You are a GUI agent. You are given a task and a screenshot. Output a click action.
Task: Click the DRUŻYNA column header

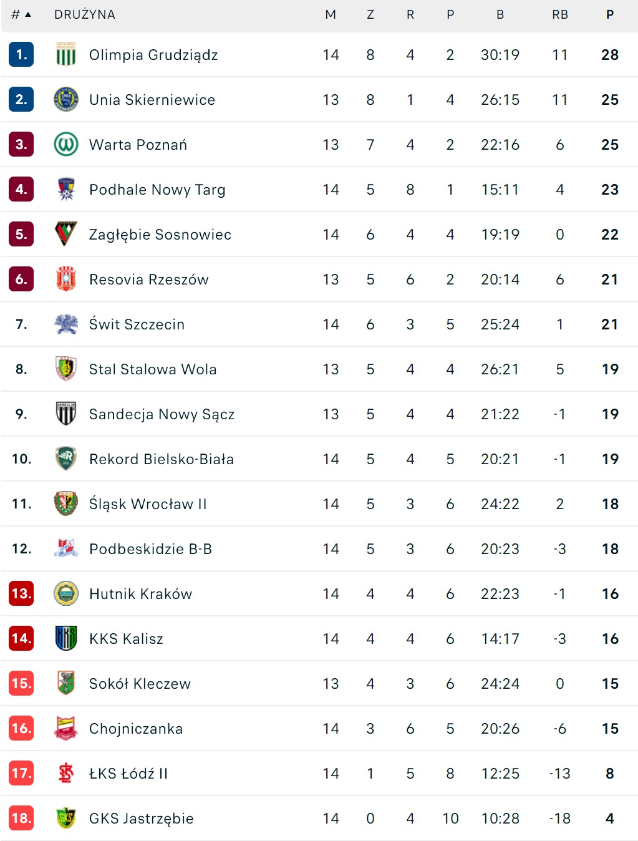pos(85,15)
